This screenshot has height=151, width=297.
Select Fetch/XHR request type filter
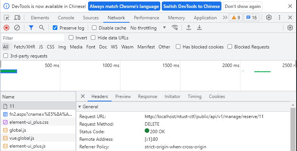coord(24,47)
